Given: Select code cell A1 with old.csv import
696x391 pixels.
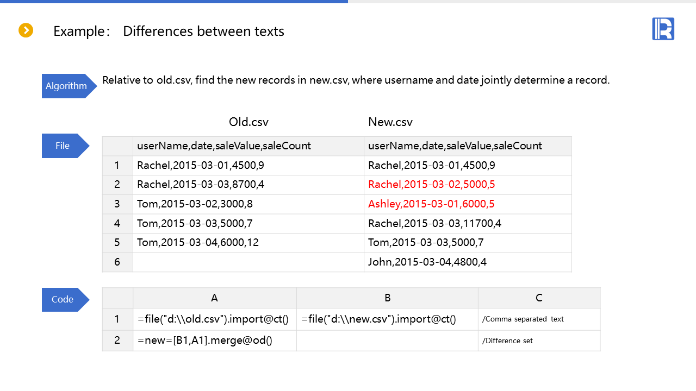Looking at the screenshot, I should point(213,319).
